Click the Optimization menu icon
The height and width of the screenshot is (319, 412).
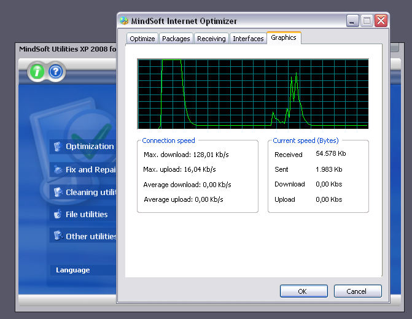tap(58, 146)
